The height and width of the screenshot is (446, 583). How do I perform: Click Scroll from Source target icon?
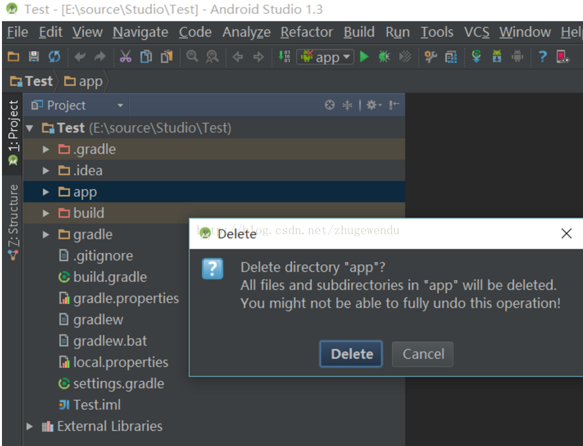pyautogui.click(x=329, y=105)
